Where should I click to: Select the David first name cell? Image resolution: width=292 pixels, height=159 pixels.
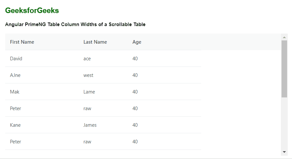point(42,59)
